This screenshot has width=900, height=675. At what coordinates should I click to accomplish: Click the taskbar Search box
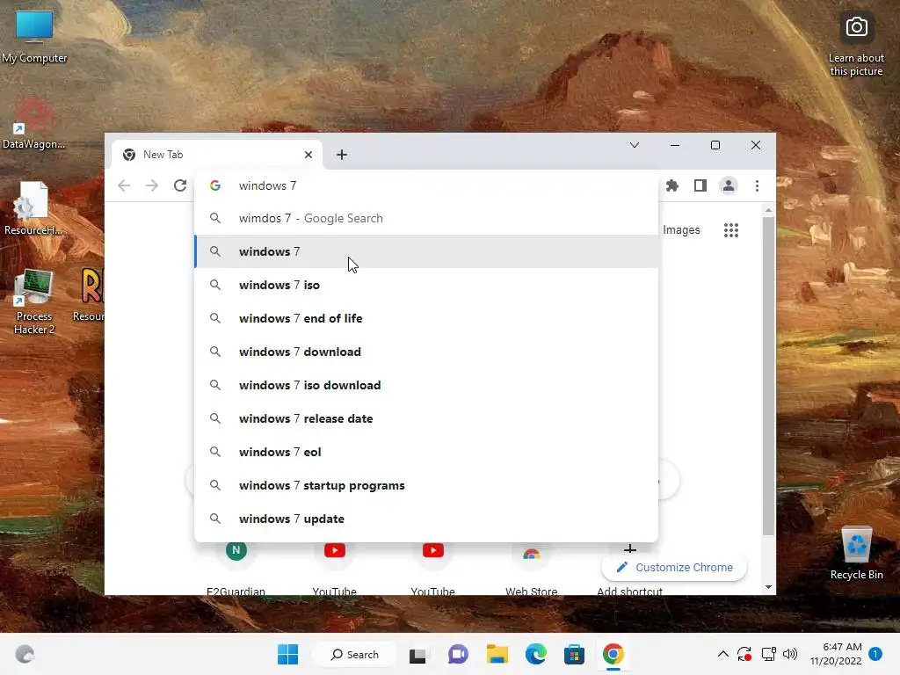355,654
